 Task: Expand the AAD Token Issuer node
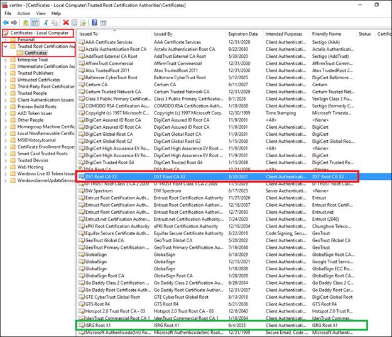(x=6, y=114)
